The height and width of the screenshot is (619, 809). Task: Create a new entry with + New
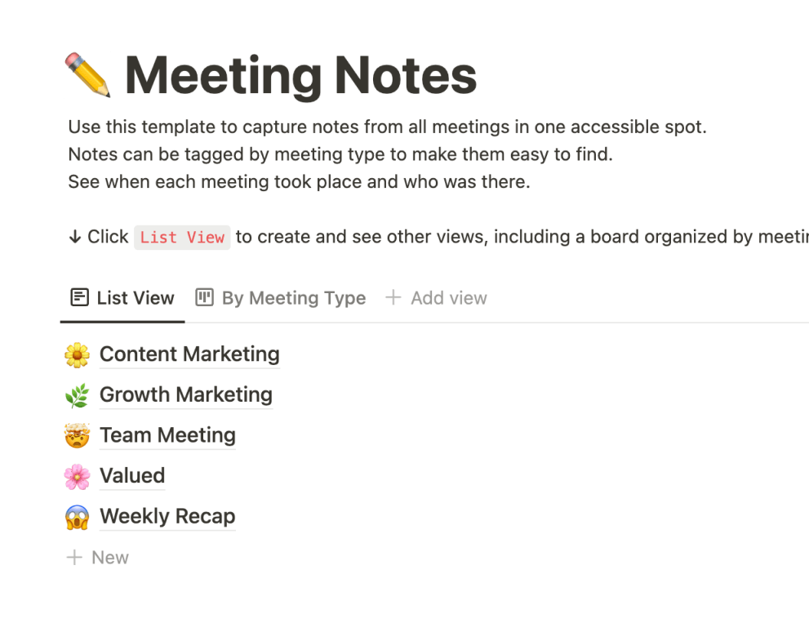98,558
